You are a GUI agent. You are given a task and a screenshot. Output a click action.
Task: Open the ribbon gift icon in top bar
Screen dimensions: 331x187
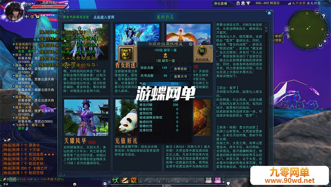point(238,3)
